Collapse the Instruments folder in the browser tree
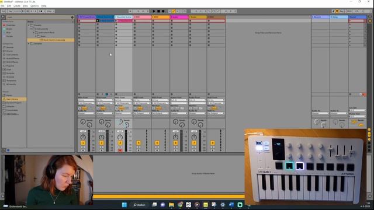Viewport: 374px width, 210px height. click(31, 29)
